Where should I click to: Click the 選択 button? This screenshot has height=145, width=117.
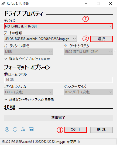pyautogui.click(x=101, y=39)
